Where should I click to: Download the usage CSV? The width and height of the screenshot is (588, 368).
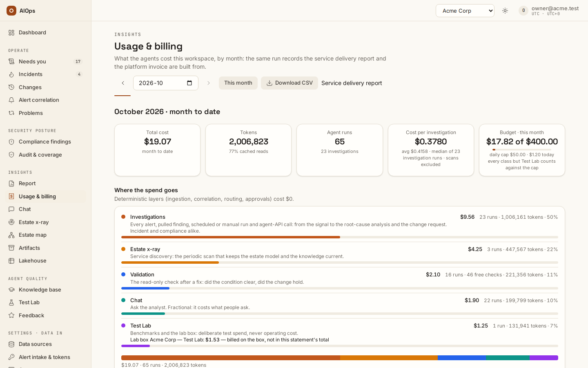(290, 83)
